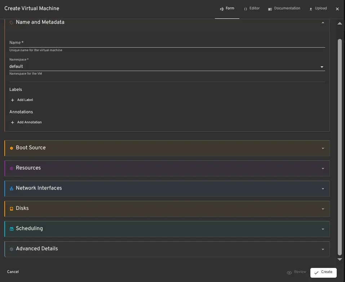Click the Advanced Details gear icon
345x282 pixels.
click(12, 249)
